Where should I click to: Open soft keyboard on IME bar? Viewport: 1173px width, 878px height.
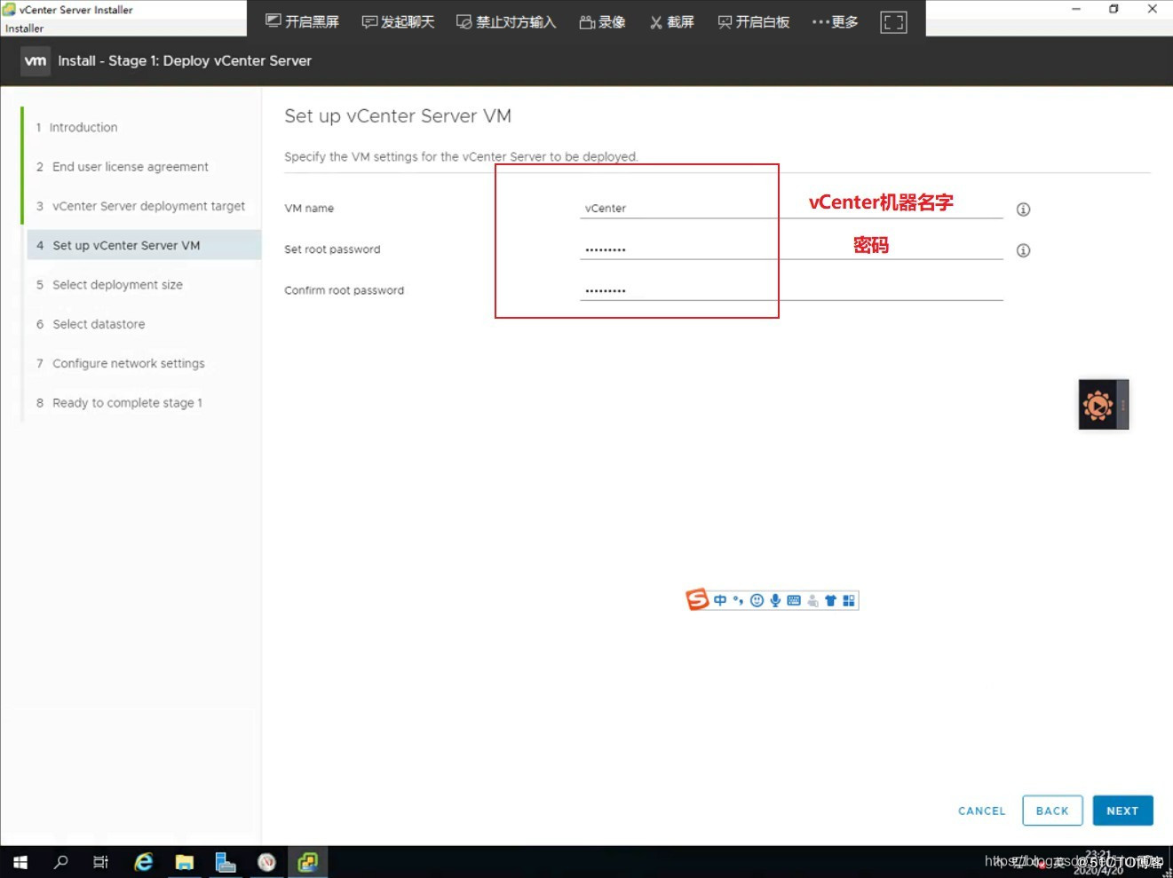(794, 601)
